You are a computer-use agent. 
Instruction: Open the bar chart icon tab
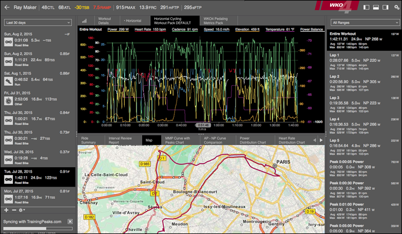point(84,21)
